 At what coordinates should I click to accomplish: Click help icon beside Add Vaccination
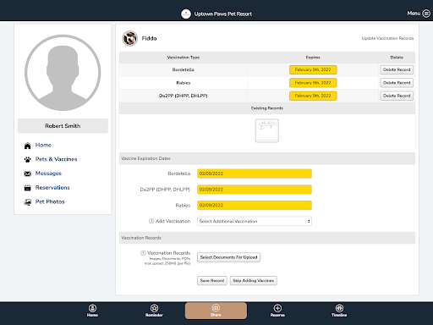(x=151, y=221)
